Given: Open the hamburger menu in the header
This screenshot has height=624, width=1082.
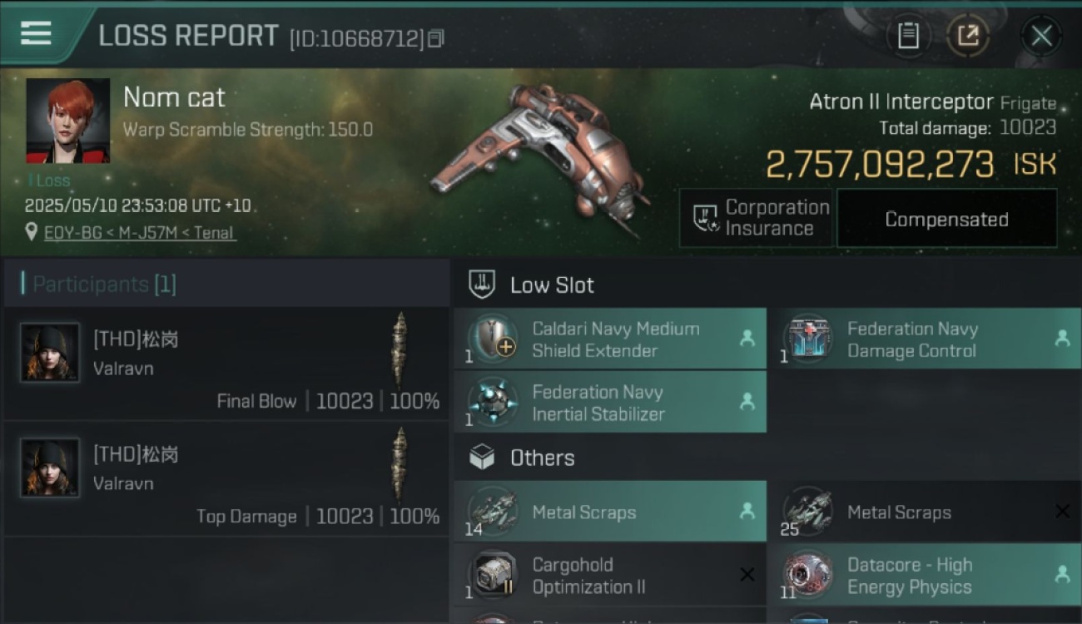Looking at the screenshot, I should click(x=36, y=33).
